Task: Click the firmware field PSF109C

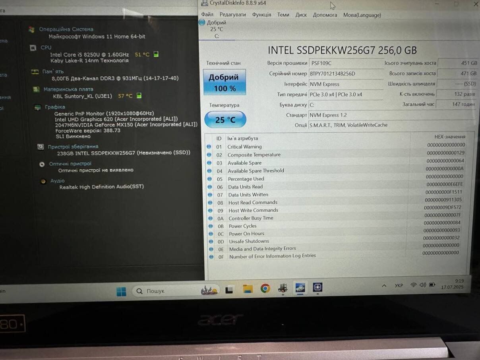Action: tap(346, 63)
